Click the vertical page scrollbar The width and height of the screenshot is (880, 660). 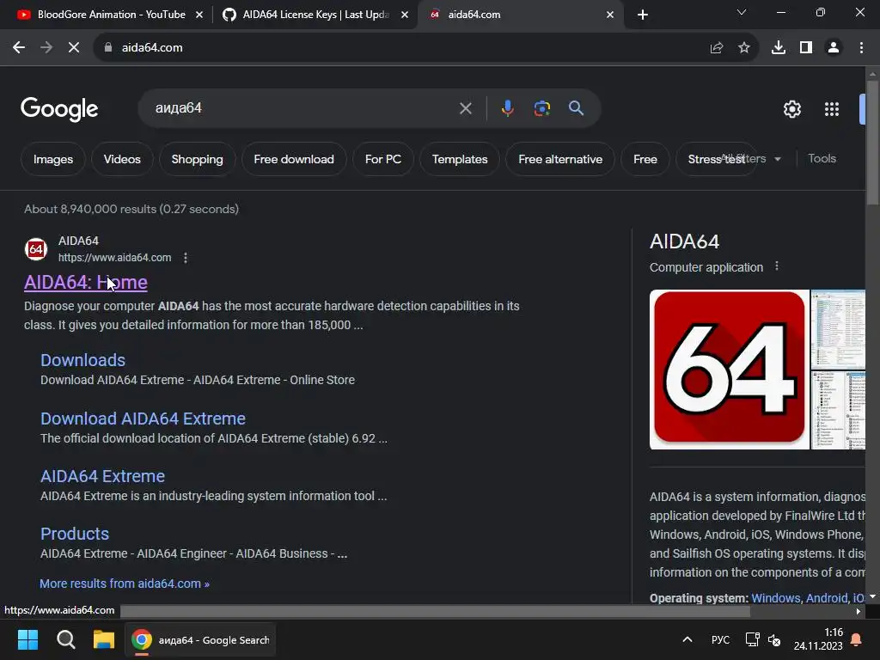click(872, 142)
